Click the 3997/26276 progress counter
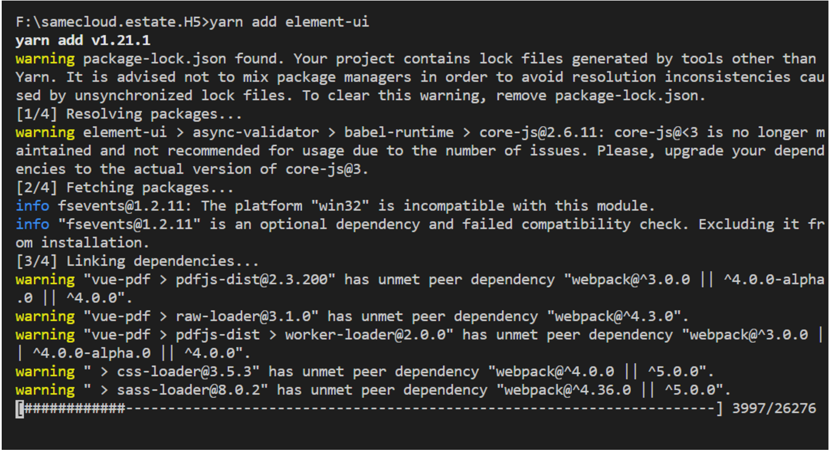This screenshot has height=451, width=829. pyautogui.click(x=774, y=409)
